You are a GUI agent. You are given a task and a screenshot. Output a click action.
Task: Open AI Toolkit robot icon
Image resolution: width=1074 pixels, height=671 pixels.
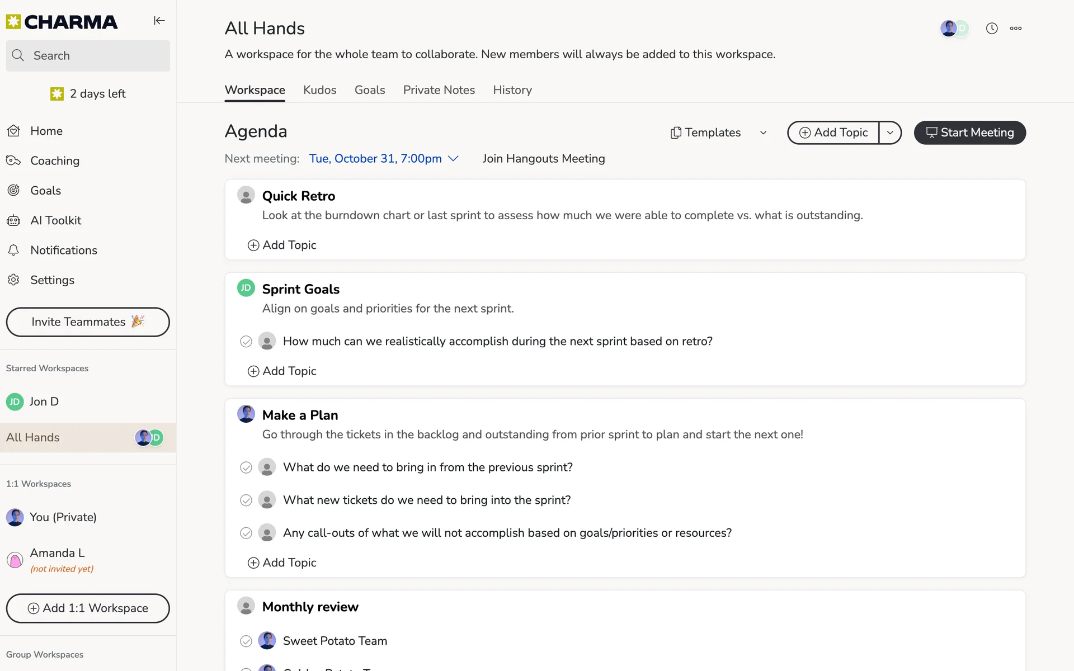pos(13,220)
